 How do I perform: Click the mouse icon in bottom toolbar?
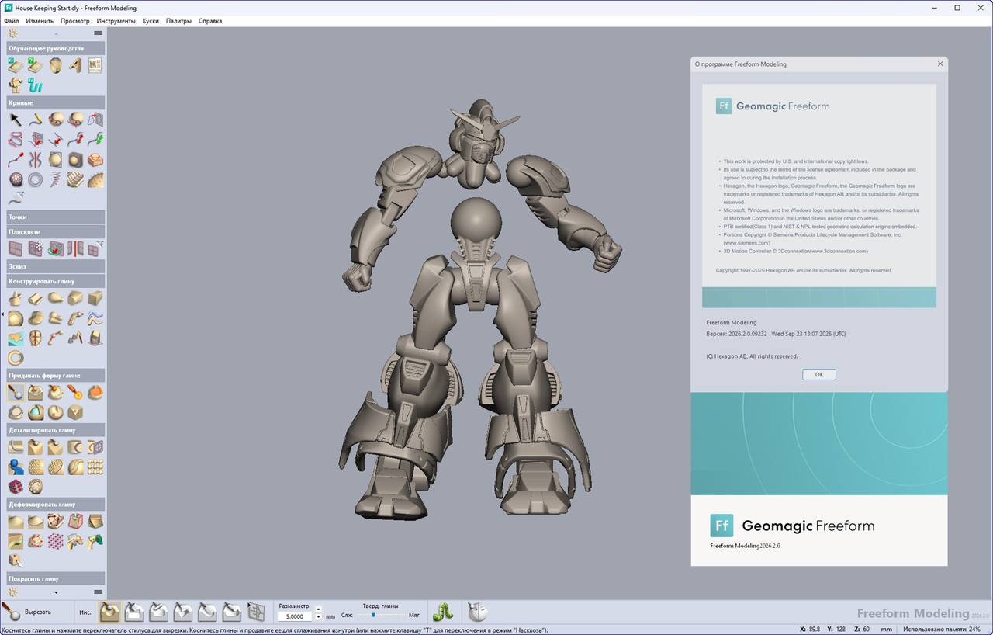[478, 612]
